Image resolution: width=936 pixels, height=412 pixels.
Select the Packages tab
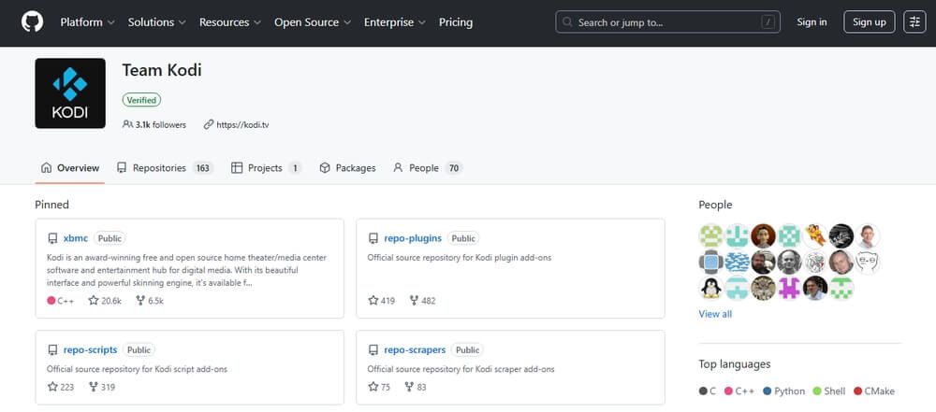pos(347,168)
